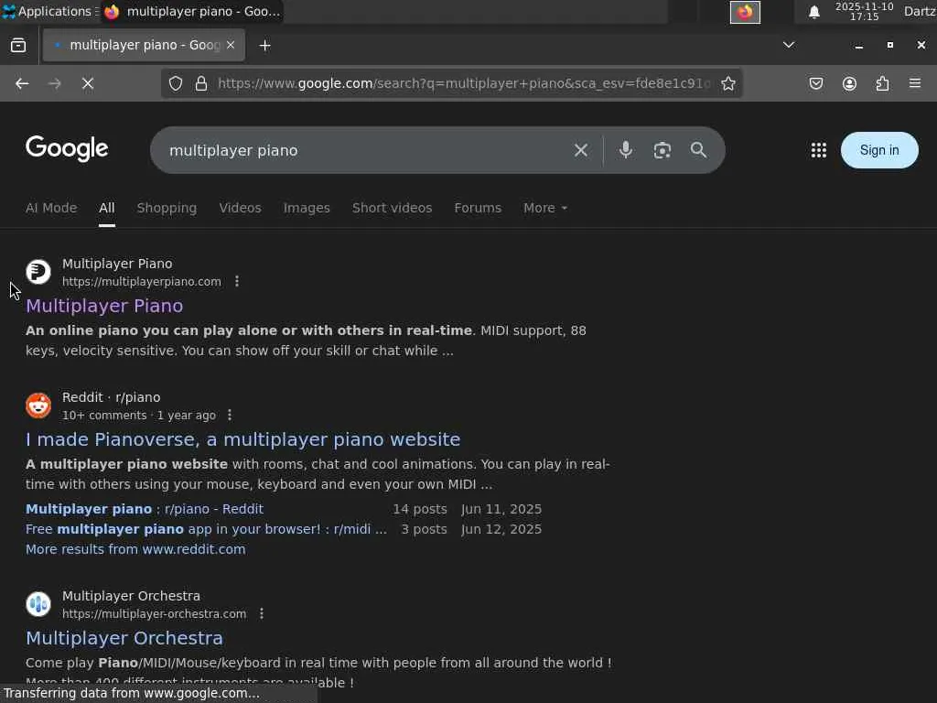Click the browser back arrow
The image size is (937, 703).
22,83
